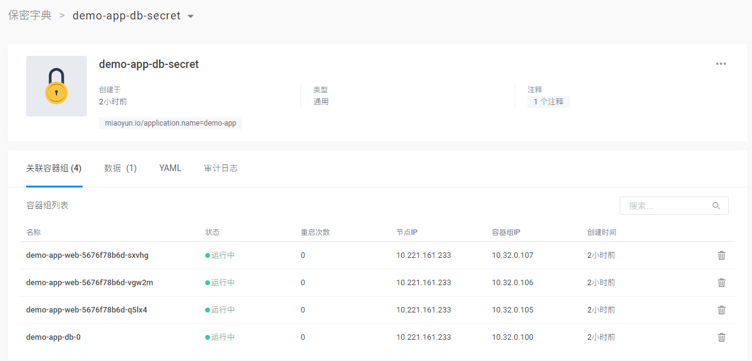Switch to the 数据 (1) tab
Image resolution: width=752 pixels, height=361 pixels.
tap(120, 168)
